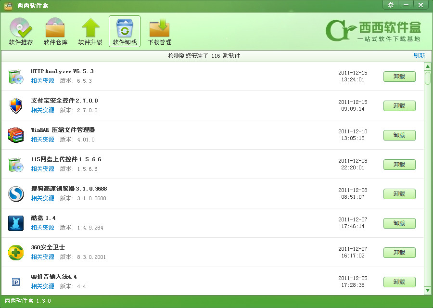
Task: Open the 软件仓库 box icon
Action: click(x=55, y=27)
